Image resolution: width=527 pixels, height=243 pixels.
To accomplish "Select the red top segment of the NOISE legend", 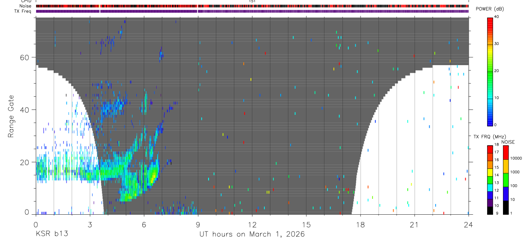I will (x=506, y=152).
